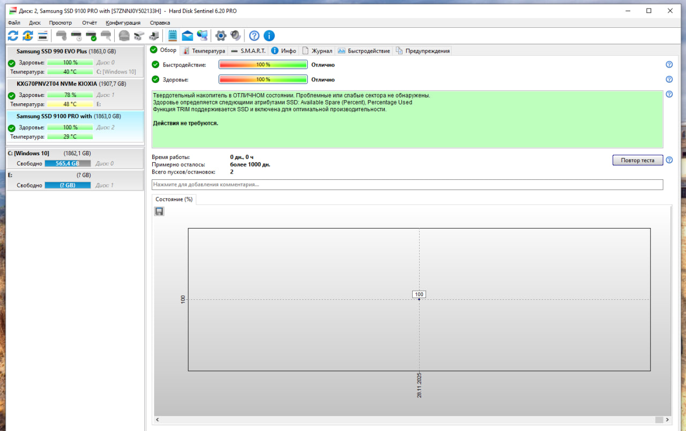Click the speaker sound icon in toolbar
This screenshot has height=431, width=686.
(x=235, y=36)
